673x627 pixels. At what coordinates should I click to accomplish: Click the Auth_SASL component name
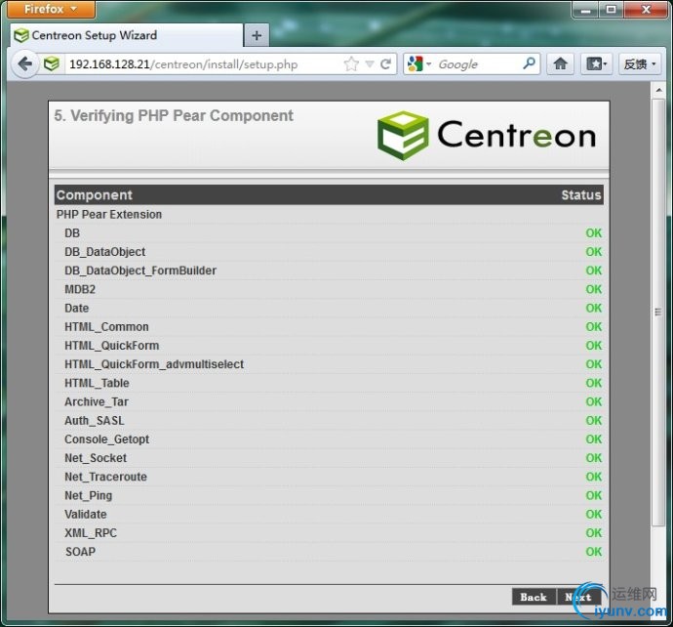[x=95, y=421]
